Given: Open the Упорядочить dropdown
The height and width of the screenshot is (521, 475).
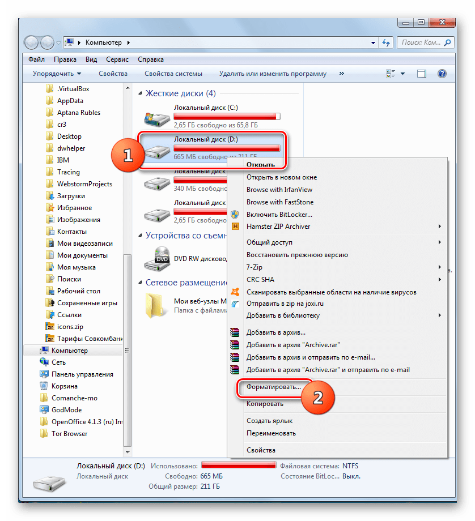Looking at the screenshot, I should (57, 74).
